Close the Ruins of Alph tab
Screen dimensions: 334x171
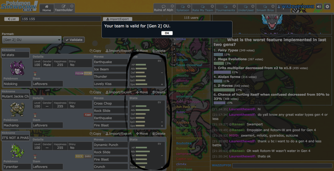[x=172, y=6]
